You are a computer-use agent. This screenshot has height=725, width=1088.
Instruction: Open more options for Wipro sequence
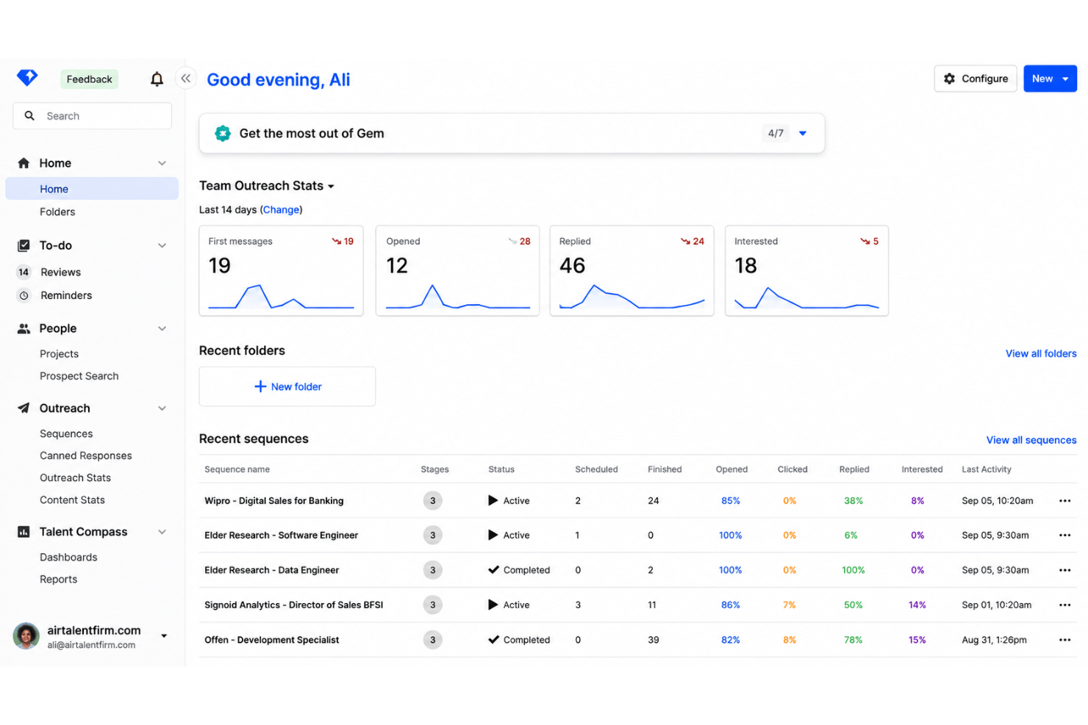[x=1064, y=501]
